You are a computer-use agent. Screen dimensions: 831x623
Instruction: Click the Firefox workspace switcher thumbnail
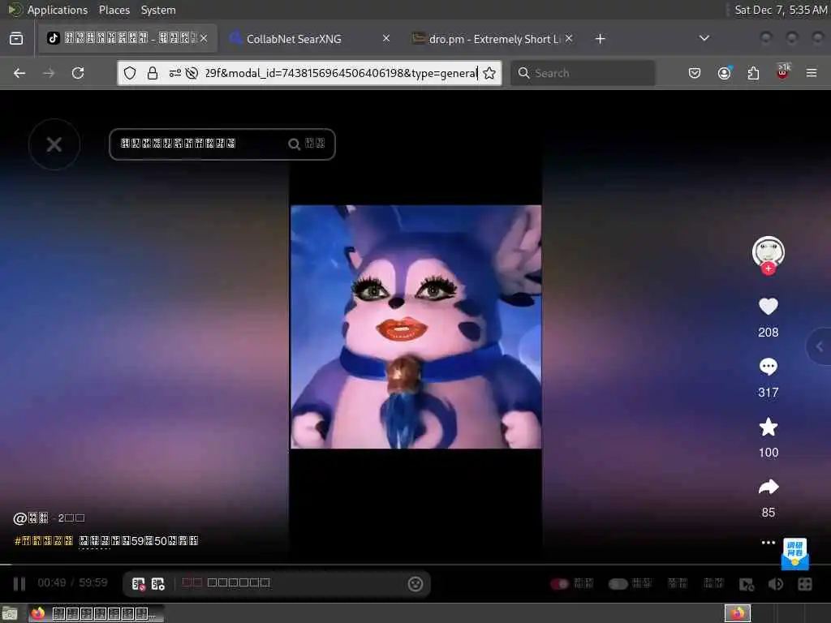738,613
